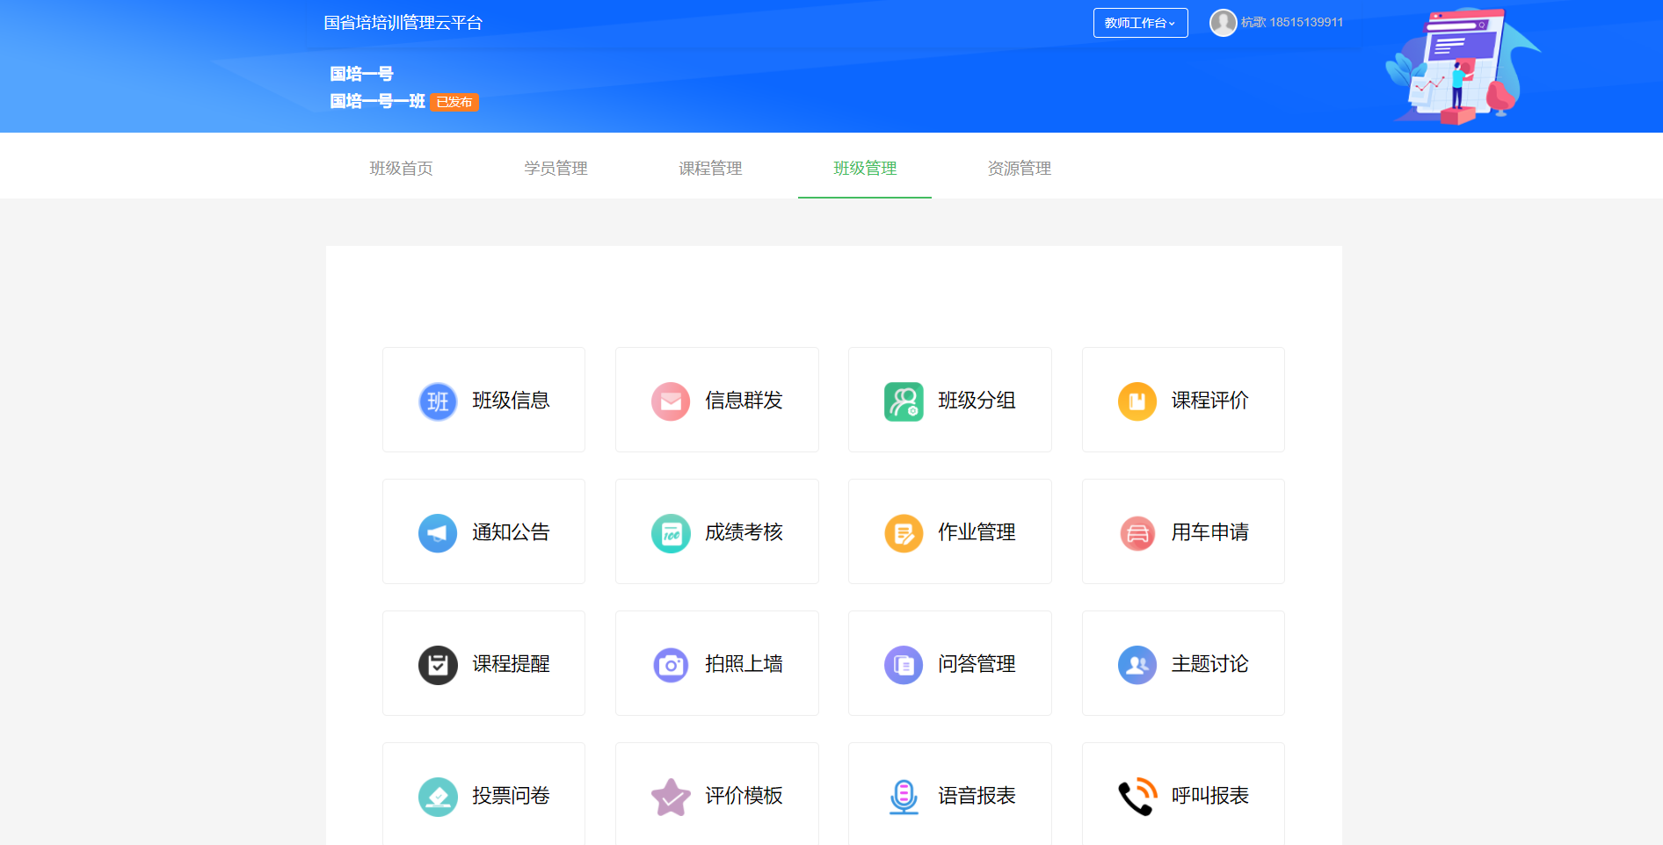This screenshot has width=1663, height=845.
Task: Click the 课程评价 orange icon
Action: (x=1137, y=401)
